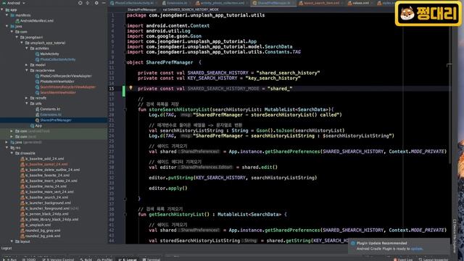Collapse the java source folder

click(7, 26)
